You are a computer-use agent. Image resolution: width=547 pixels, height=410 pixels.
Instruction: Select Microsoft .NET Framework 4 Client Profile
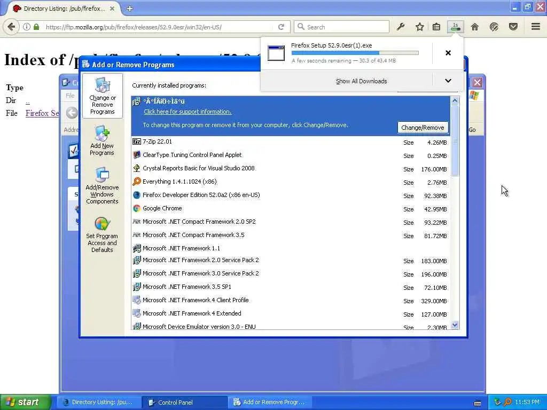pos(291,301)
